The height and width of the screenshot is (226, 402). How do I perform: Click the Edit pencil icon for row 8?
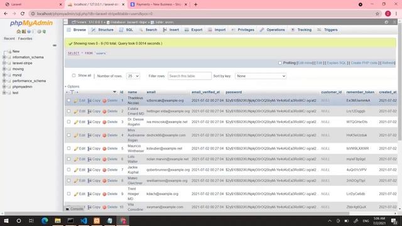click(76, 181)
